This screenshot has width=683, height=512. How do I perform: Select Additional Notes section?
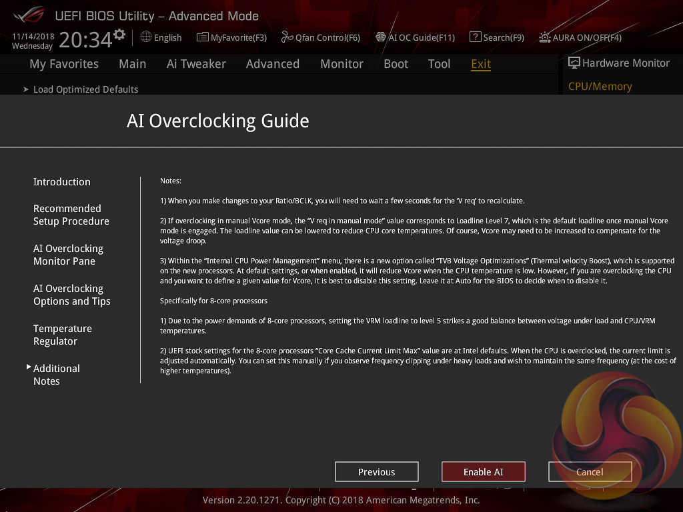click(x=57, y=375)
